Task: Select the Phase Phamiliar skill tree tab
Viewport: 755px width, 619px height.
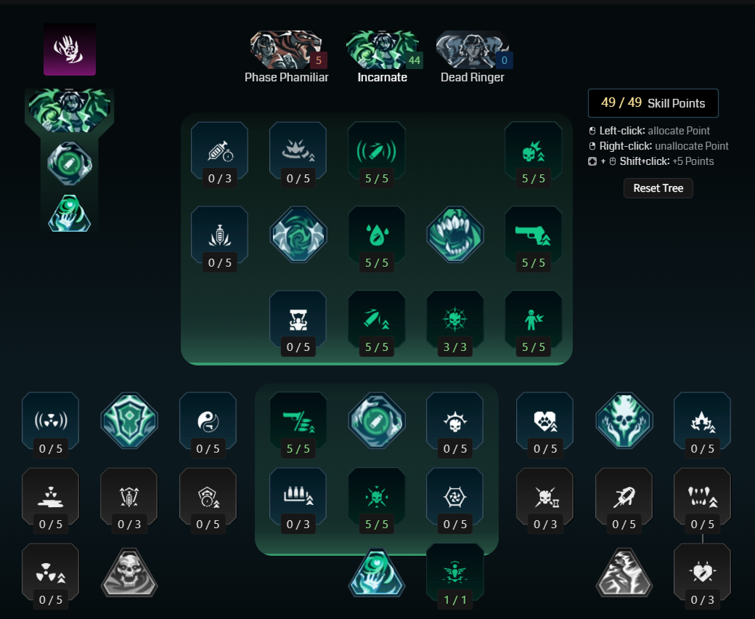Action: (x=287, y=57)
